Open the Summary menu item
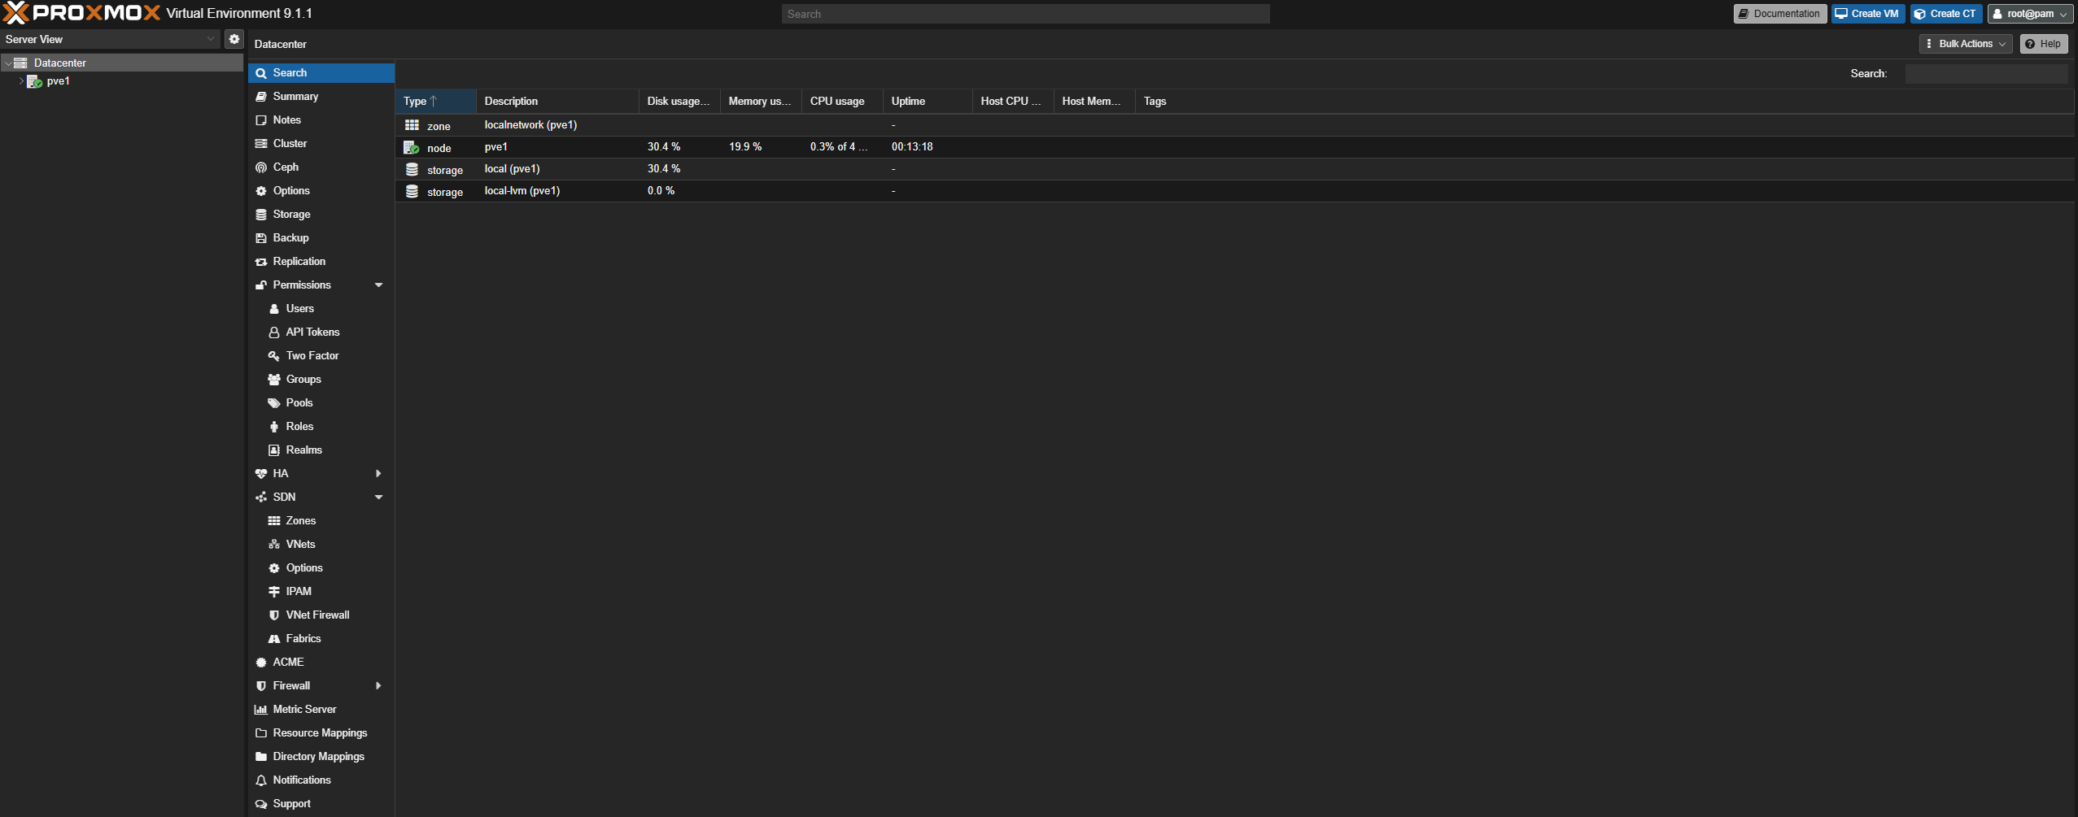Image resolution: width=2078 pixels, height=817 pixels. [x=295, y=97]
